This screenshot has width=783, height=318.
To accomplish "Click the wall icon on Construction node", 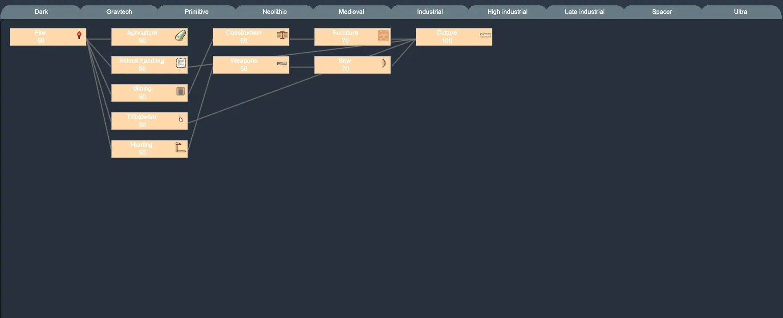I will (282, 35).
